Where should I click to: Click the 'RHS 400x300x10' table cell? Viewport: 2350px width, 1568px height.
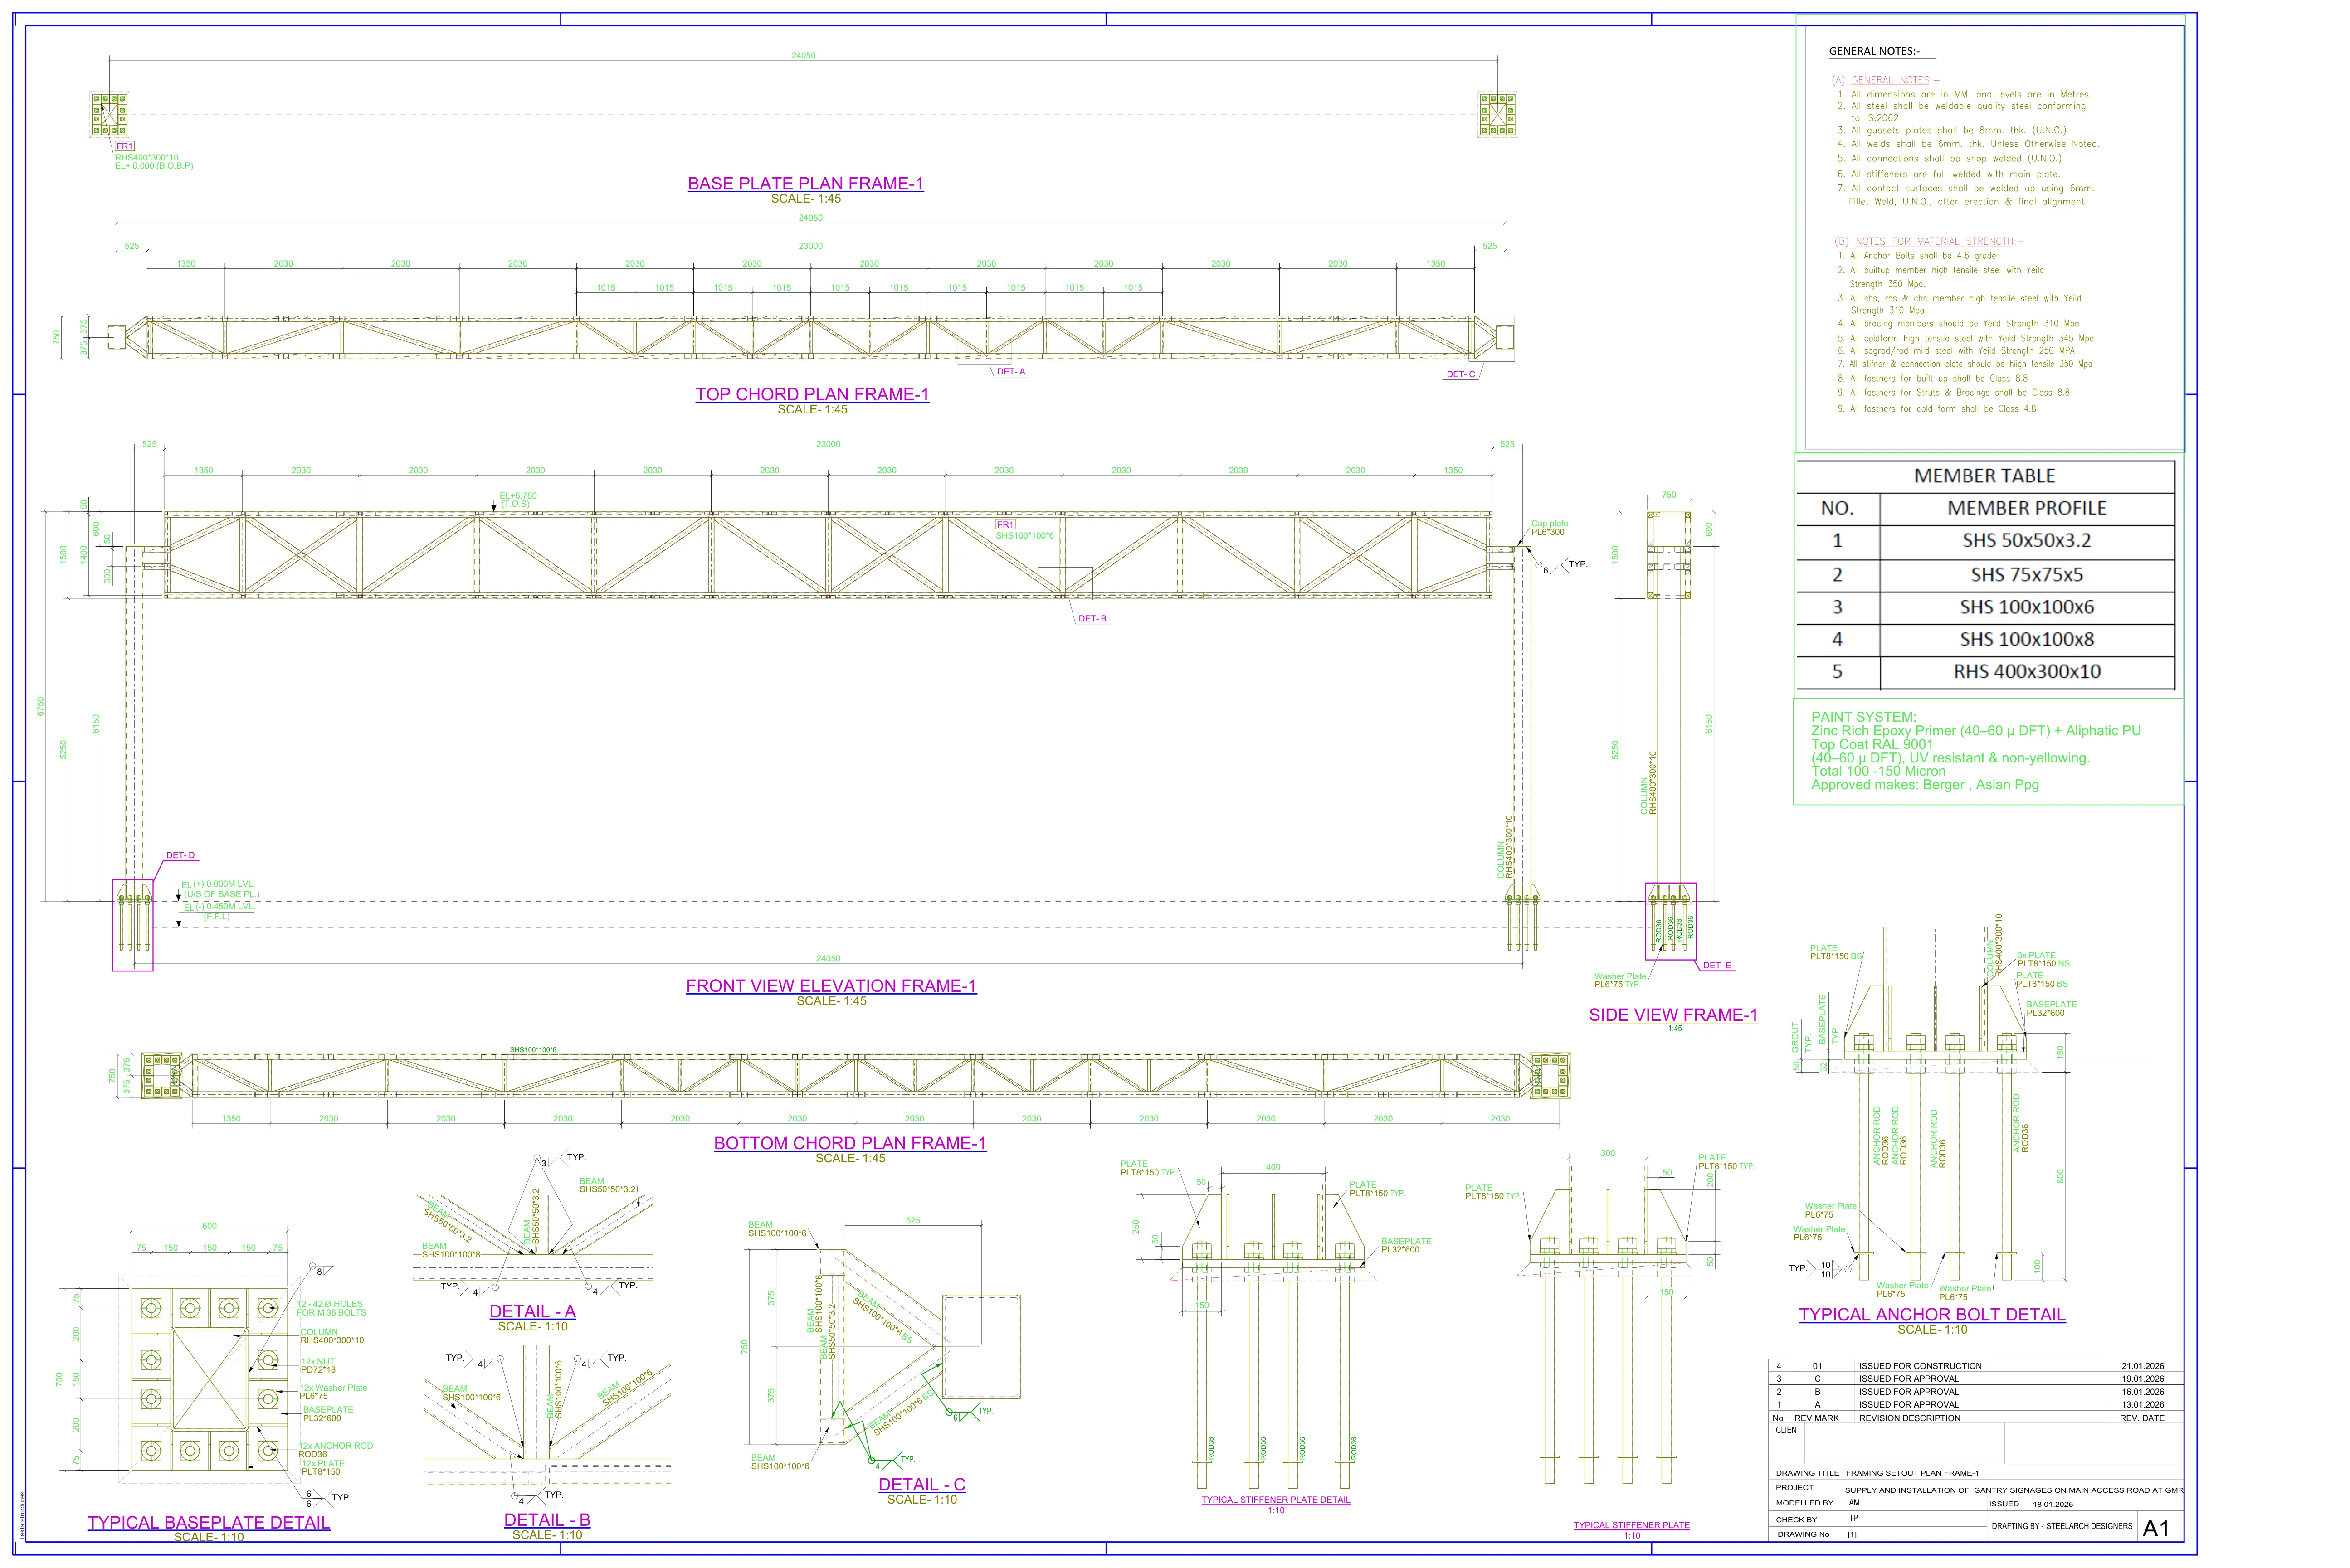click(2027, 672)
